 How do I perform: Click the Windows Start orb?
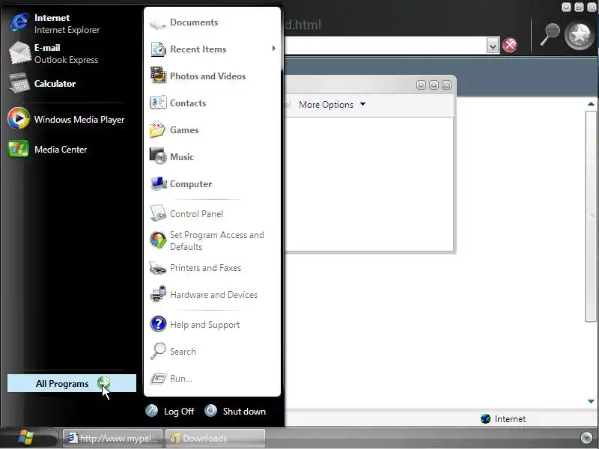click(26, 437)
